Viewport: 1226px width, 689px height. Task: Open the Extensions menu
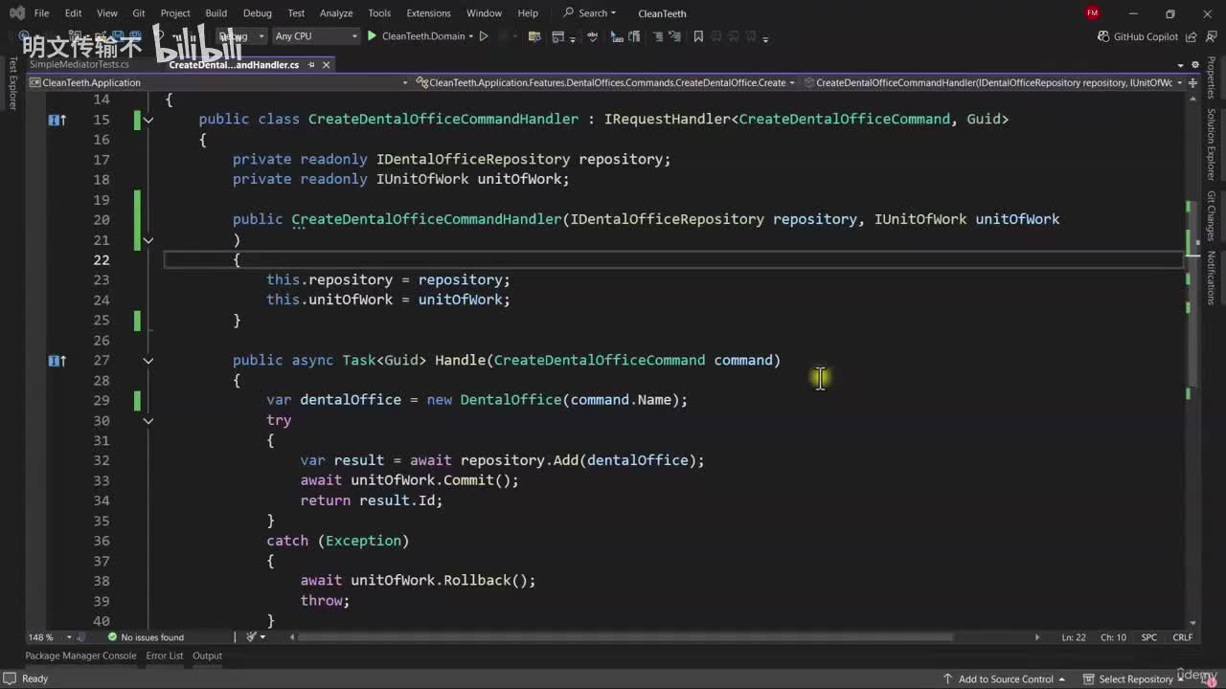click(428, 13)
